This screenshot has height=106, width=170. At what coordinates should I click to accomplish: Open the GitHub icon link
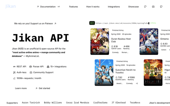pos(161,7)
